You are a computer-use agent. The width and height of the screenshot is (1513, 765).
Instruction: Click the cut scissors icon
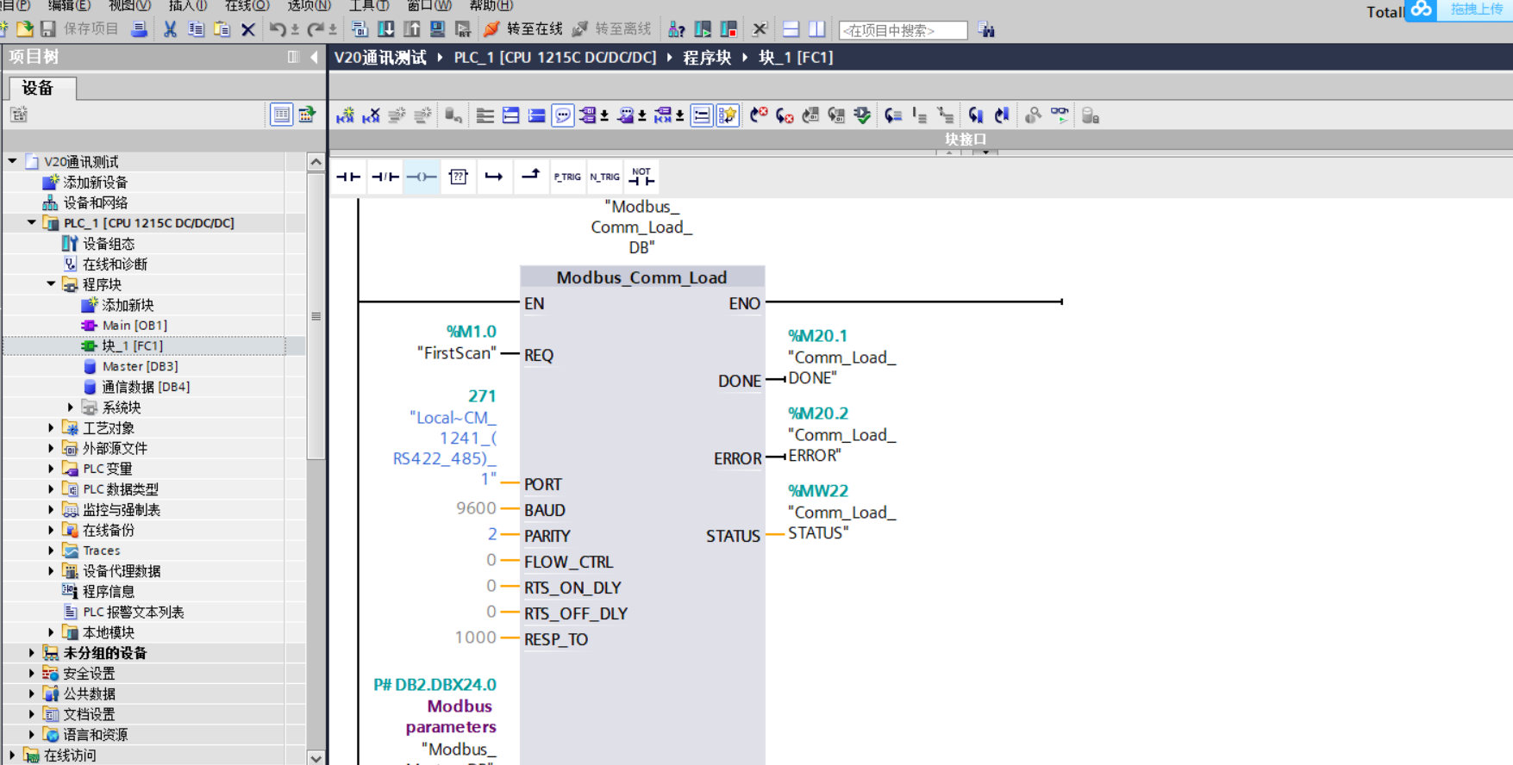click(170, 29)
